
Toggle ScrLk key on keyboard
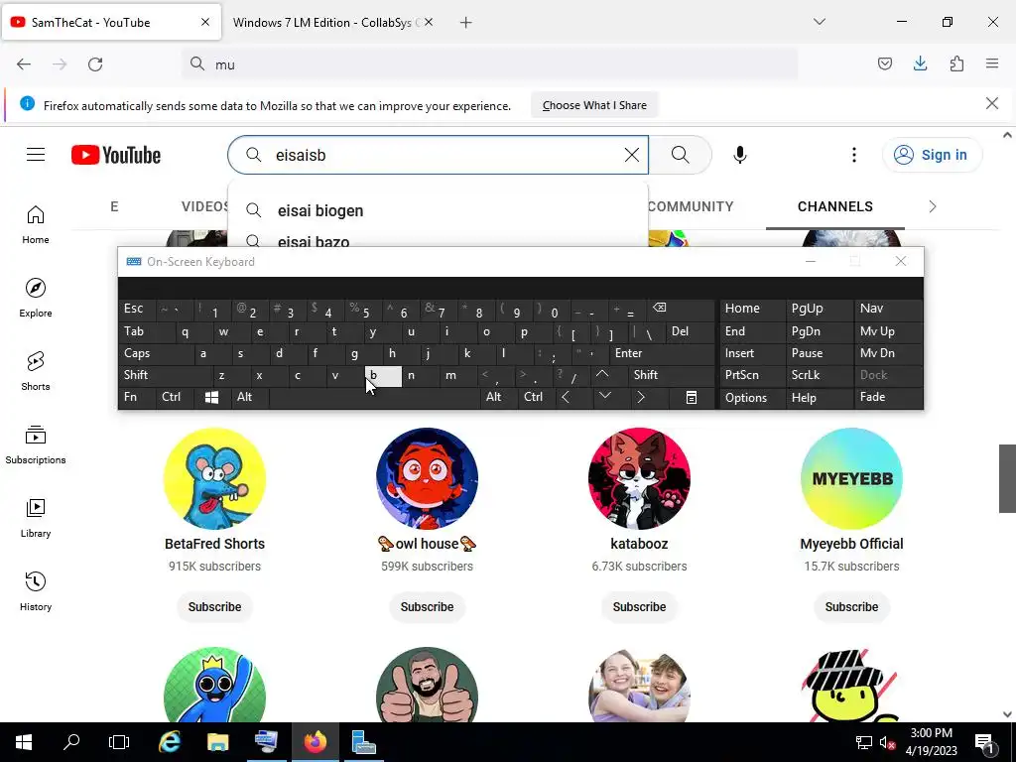pyautogui.click(x=819, y=375)
